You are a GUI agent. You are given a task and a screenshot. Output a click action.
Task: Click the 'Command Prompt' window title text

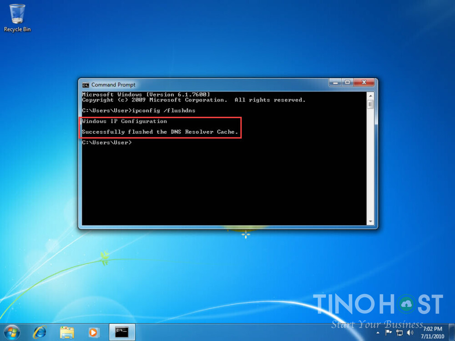click(113, 85)
